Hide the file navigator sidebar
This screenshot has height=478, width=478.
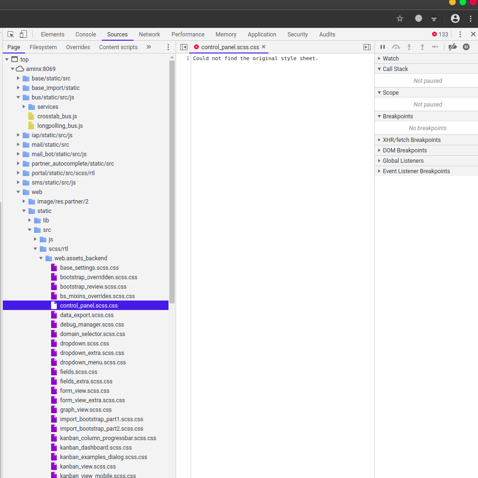pos(184,47)
